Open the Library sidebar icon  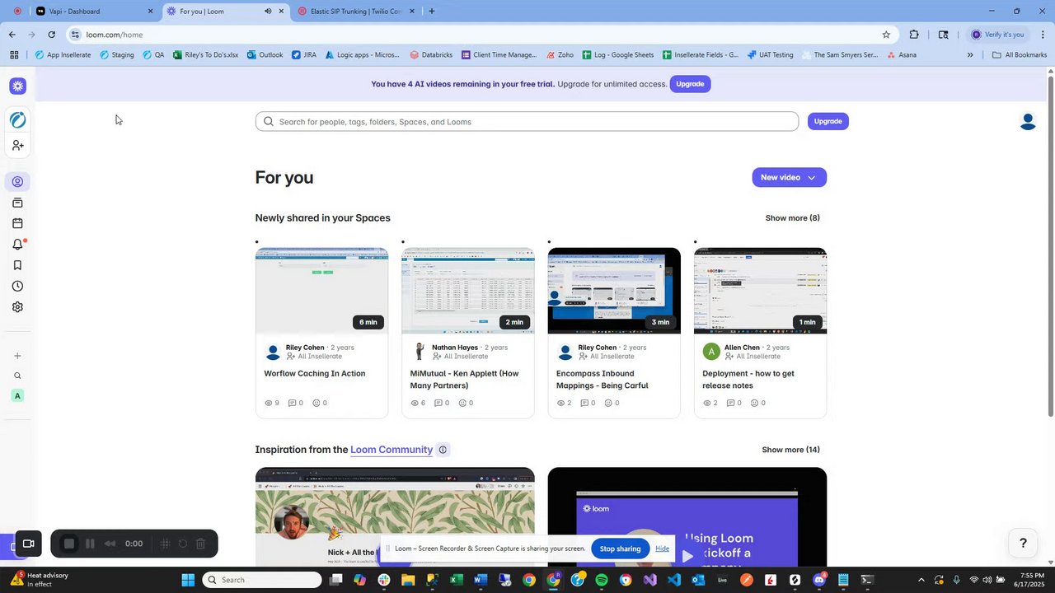point(17,203)
